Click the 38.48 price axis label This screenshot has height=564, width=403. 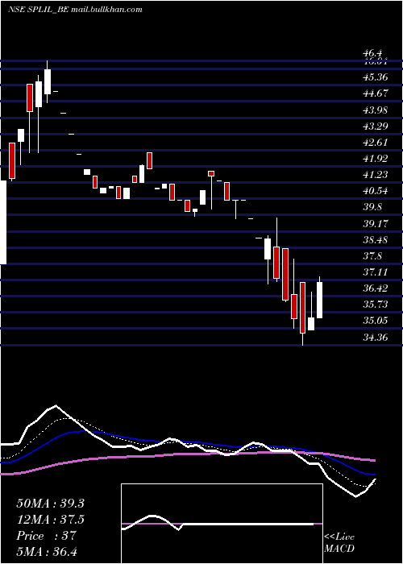[x=376, y=240]
